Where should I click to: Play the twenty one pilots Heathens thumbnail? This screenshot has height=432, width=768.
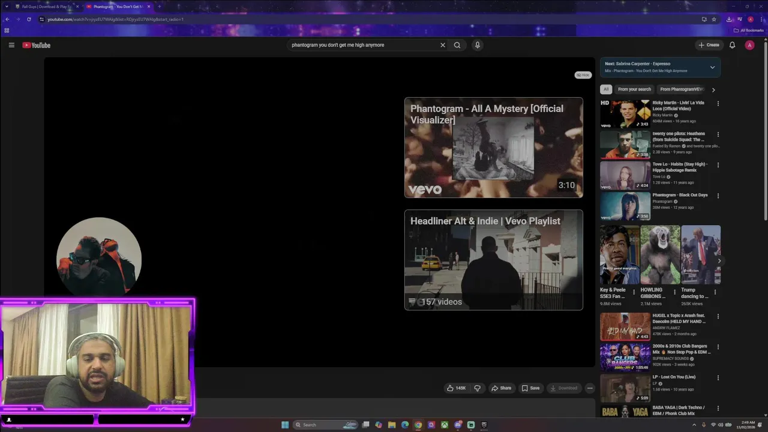click(625, 145)
